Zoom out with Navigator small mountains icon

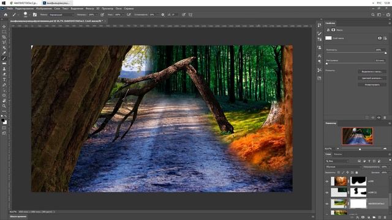point(338,148)
